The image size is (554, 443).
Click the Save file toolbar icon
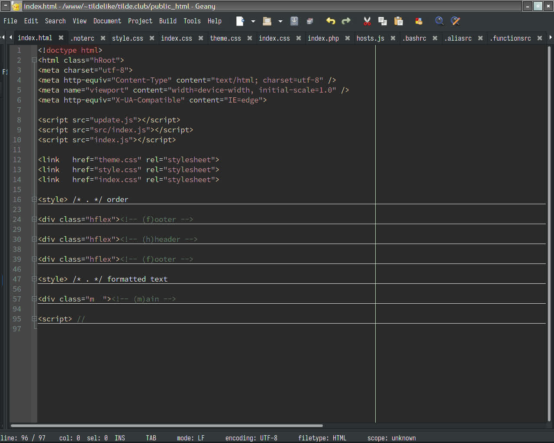point(294,21)
